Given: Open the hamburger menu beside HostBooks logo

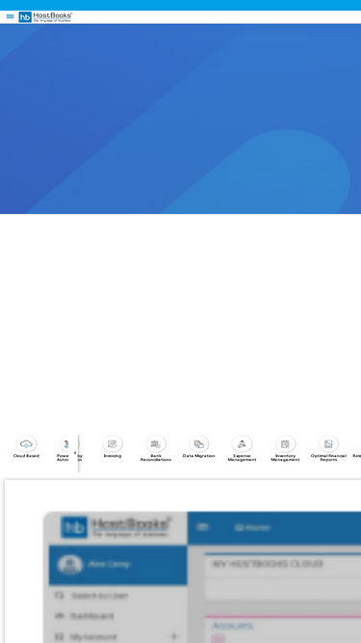Looking at the screenshot, I should pyautogui.click(x=11, y=16).
